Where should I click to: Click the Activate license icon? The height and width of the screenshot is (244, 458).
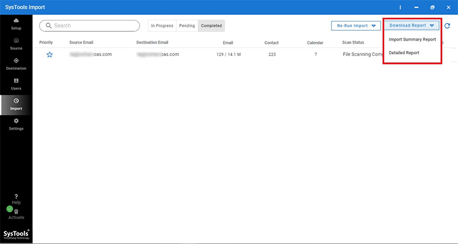click(x=16, y=214)
